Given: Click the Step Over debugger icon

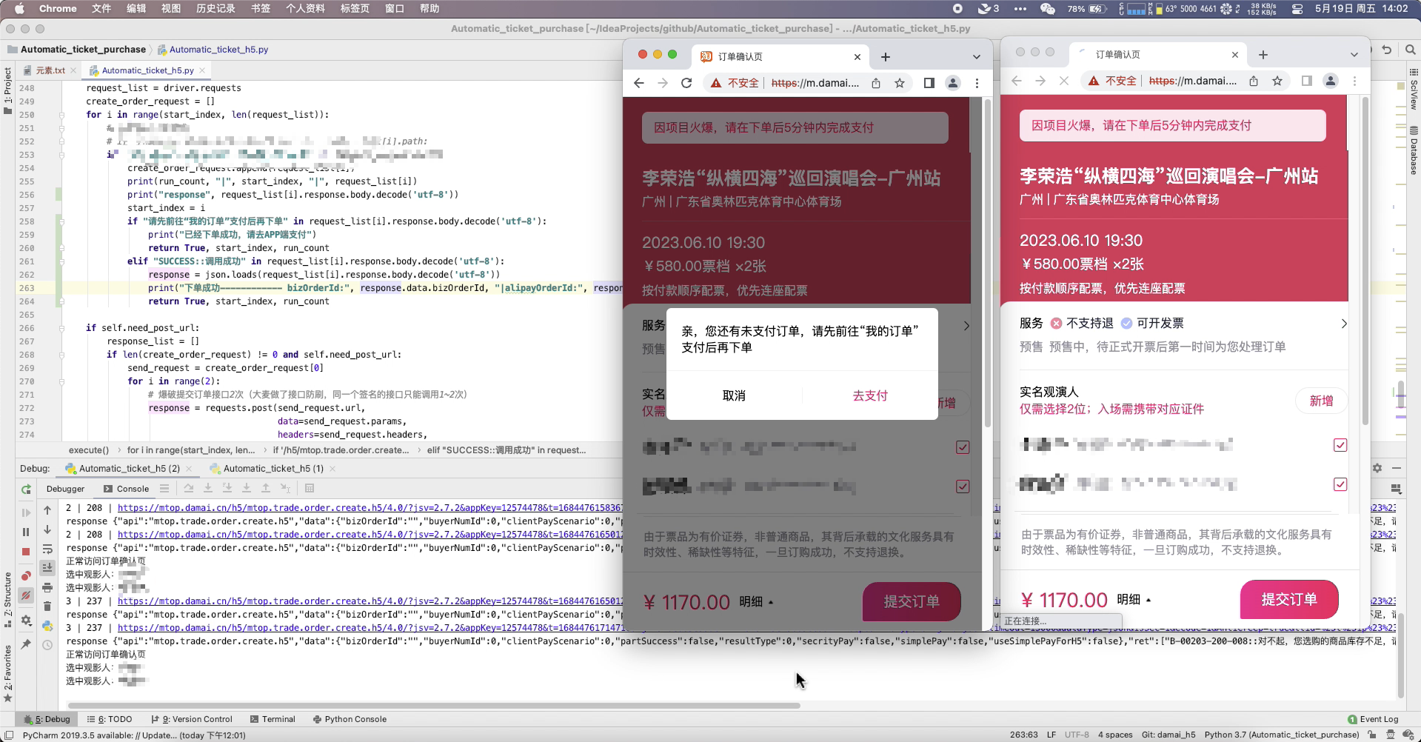Looking at the screenshot, I should tap(189, 488).
